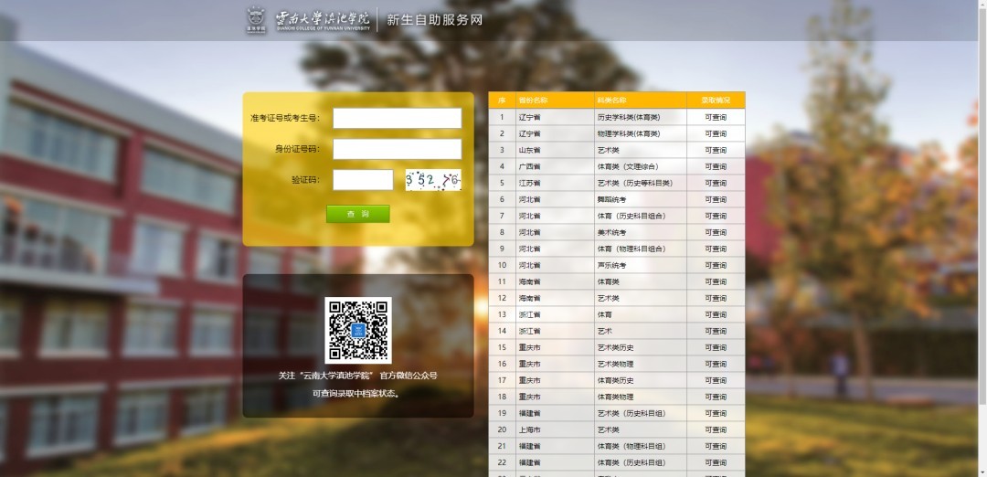Click the 准考证号或考生号 input field

[x=397, y=119]
